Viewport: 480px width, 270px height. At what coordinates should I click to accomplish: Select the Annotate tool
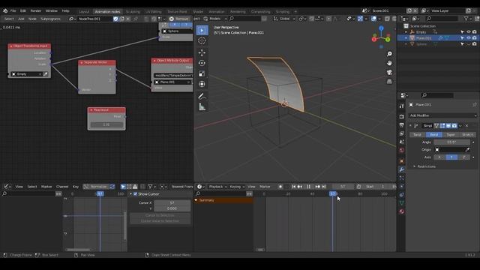pos(202,97)
